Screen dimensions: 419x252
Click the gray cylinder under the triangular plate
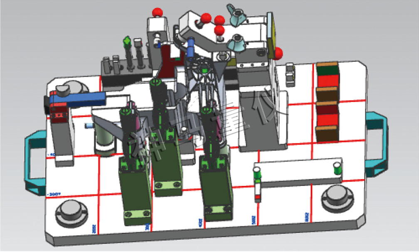pos(104,140)
